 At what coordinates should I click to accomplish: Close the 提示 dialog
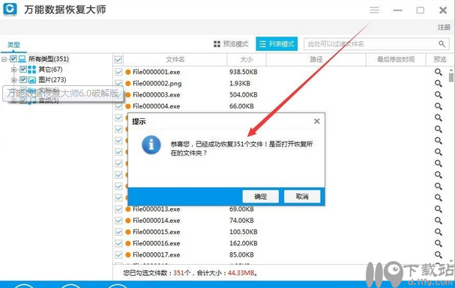(317, 121)
